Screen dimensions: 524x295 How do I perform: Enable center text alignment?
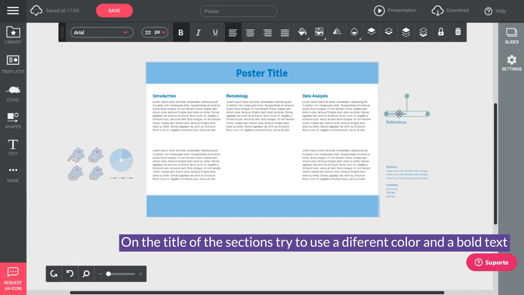[x=250, y=32]
